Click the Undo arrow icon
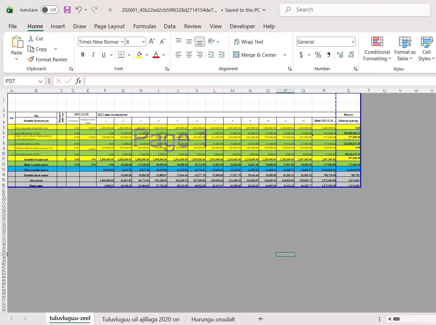The width and height of the screenshot is (436, 325). point(78,10)
